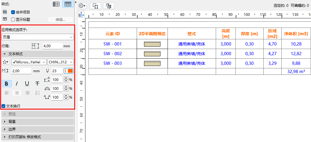Toggle strikethrough text formatting

(37, 84)
